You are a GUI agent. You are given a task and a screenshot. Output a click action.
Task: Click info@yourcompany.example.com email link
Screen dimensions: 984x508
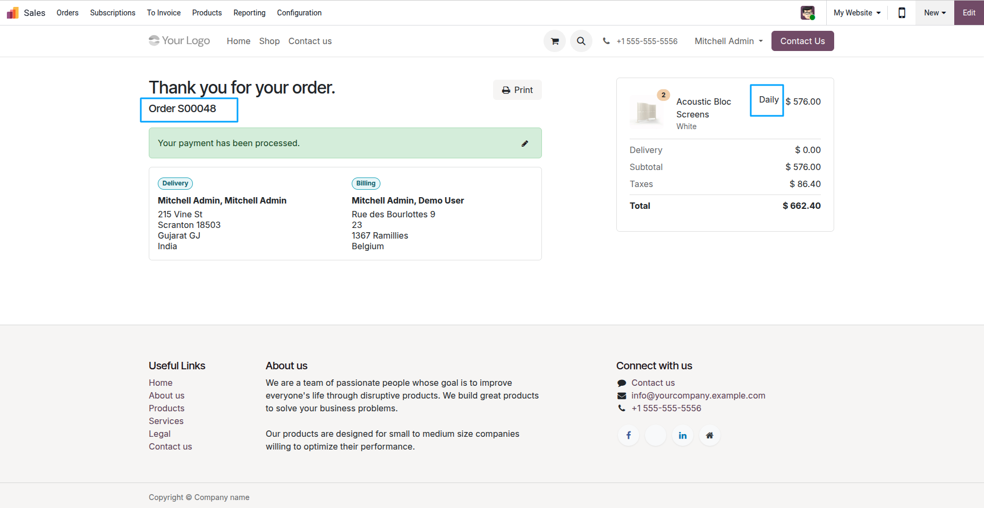click(x=698, y=395)
